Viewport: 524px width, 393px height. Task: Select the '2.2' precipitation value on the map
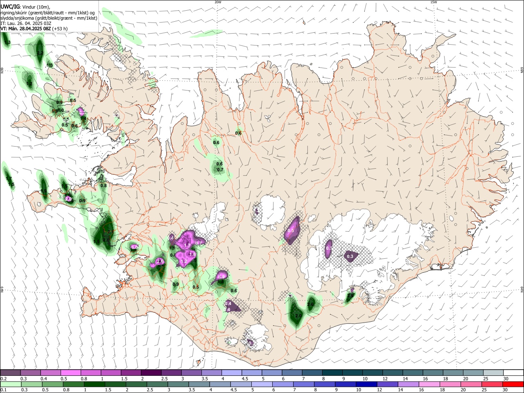(40, 53)
